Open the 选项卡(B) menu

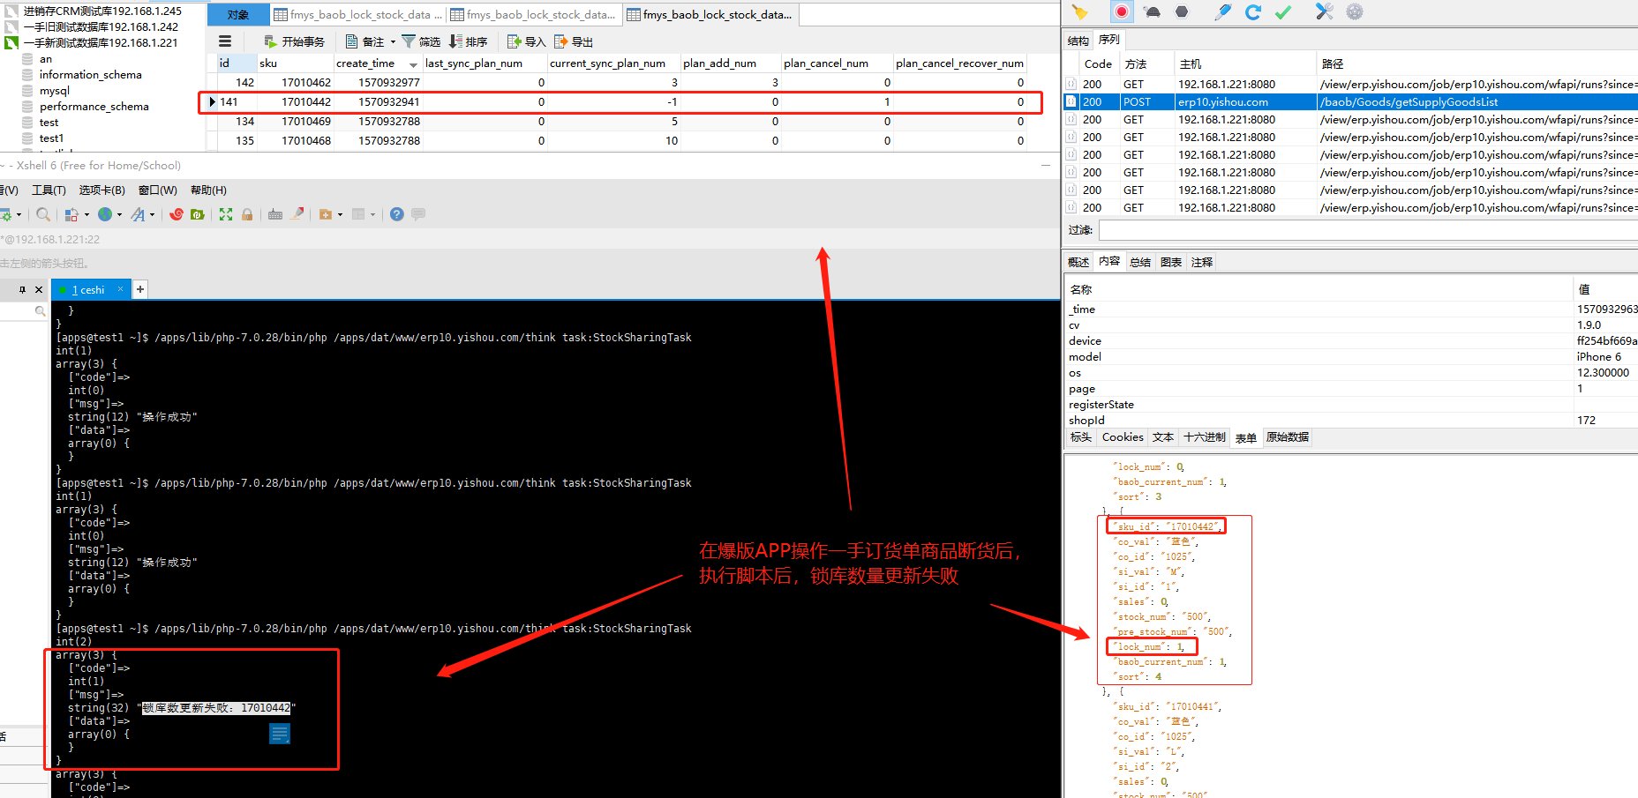[x=101, y=190]
